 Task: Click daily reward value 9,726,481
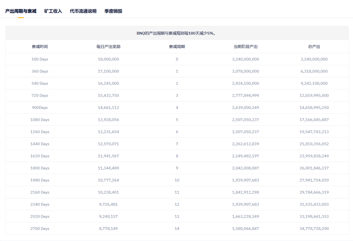(108, 204)
